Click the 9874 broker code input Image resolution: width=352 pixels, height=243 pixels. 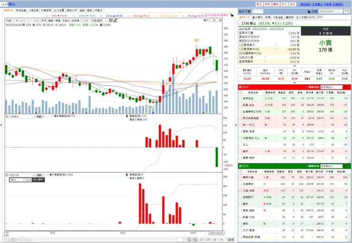[x=17, y=180]
